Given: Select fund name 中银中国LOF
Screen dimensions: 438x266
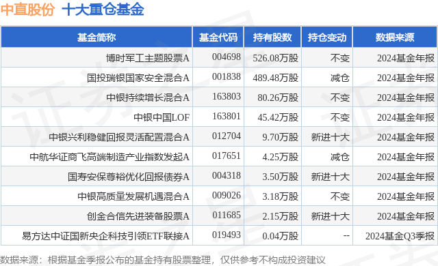Looking at the screenshot, I should click(162, 117).
